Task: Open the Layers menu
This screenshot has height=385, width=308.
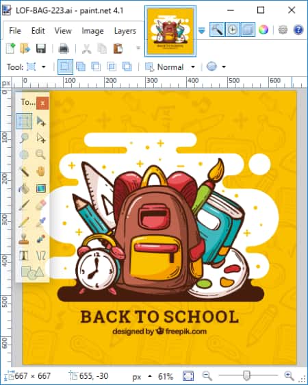Action: [125, 31]
